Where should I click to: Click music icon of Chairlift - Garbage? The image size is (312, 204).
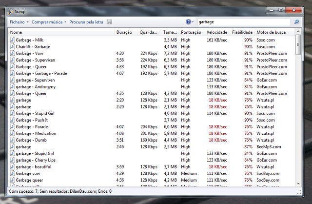coord(12,47)
